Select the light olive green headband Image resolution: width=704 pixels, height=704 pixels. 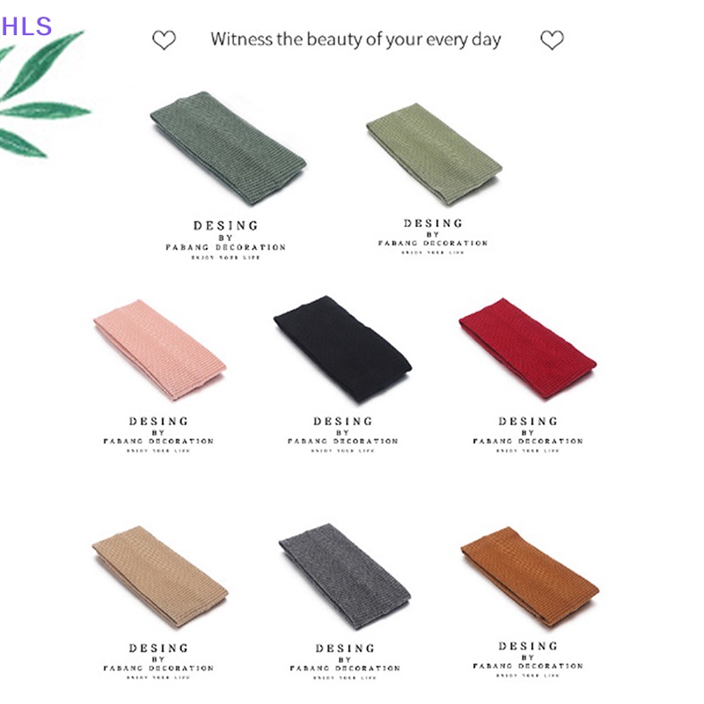tap(434, 154)
